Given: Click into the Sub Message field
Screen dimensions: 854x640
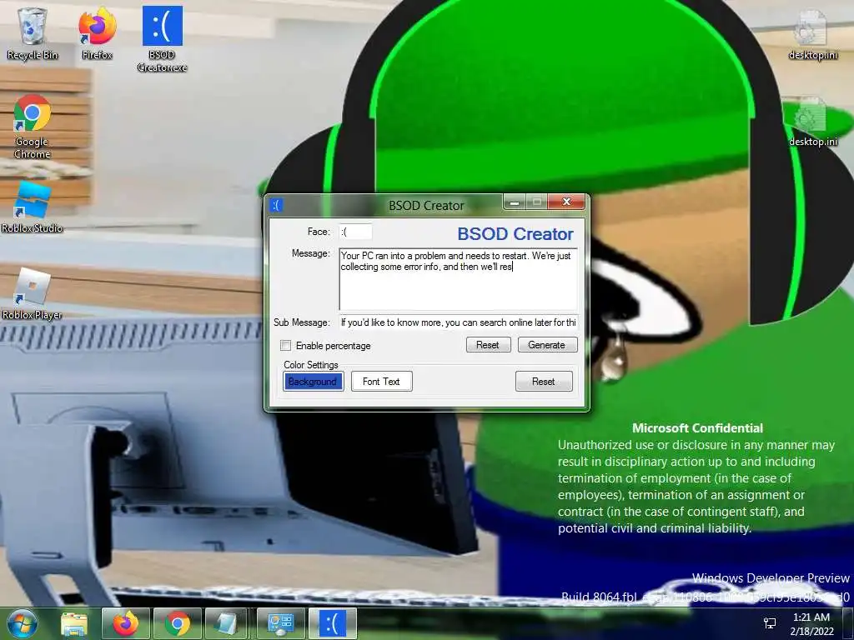Looking at the screenshot, I should 458,322.
